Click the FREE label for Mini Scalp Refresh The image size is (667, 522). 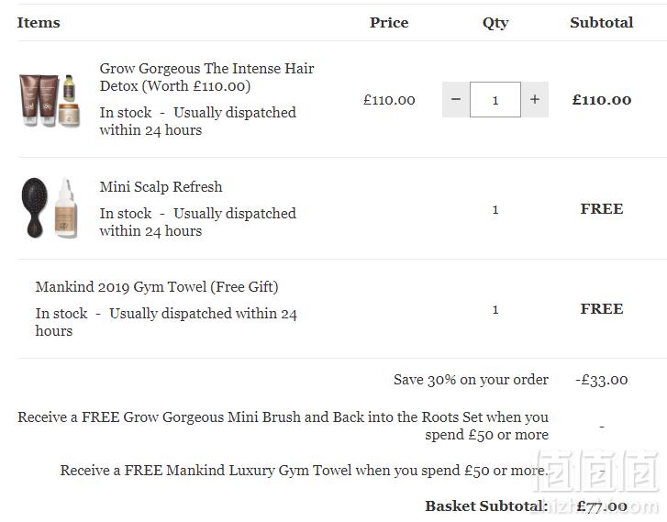click(x=602, y=209)
